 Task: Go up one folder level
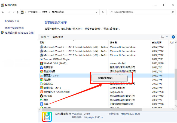17,12
